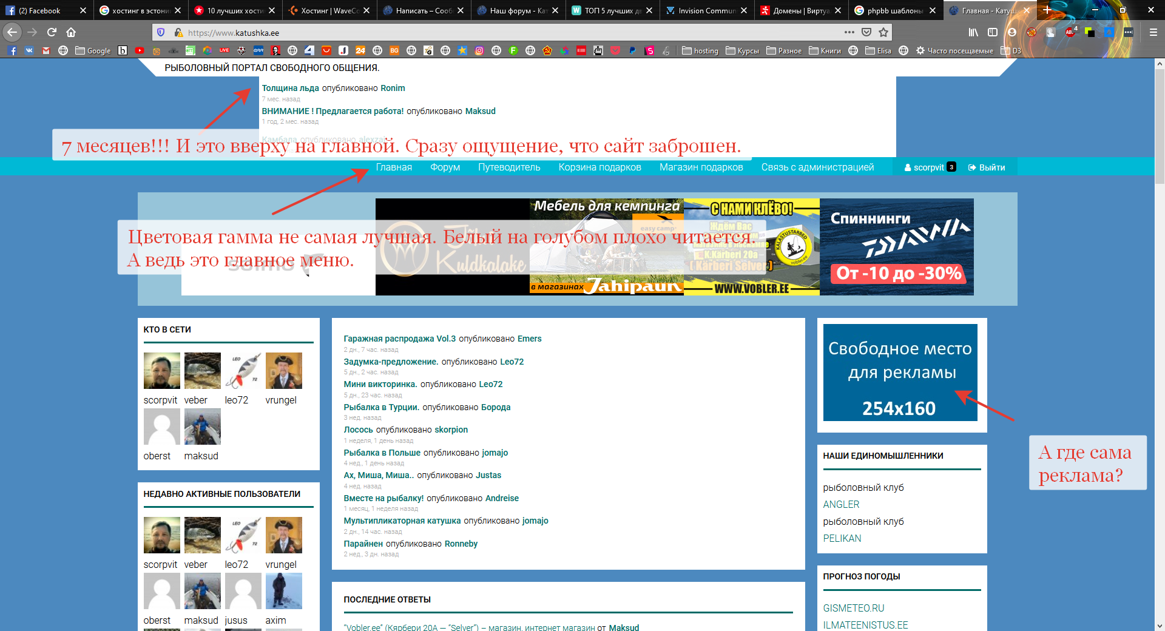This screenshot has width=1165, height=631.
Task: Open the ANGLER club link
Action: point(841,504)
